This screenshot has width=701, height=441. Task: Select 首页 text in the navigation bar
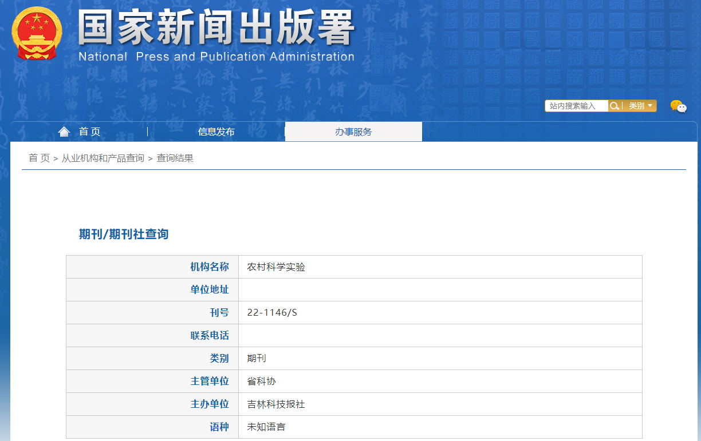click(x=89, y=132)
